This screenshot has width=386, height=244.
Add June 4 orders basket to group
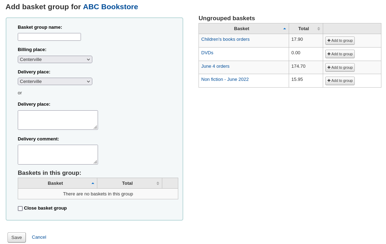[x=339, y=67]
